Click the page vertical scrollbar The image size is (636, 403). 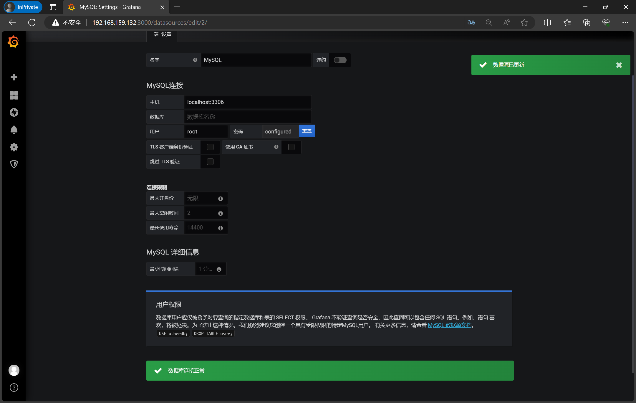coord(633,224)
